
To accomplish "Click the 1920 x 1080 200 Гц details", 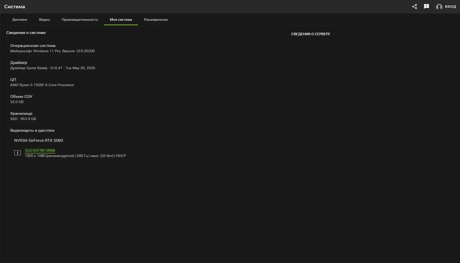I will tap(75, 156).
